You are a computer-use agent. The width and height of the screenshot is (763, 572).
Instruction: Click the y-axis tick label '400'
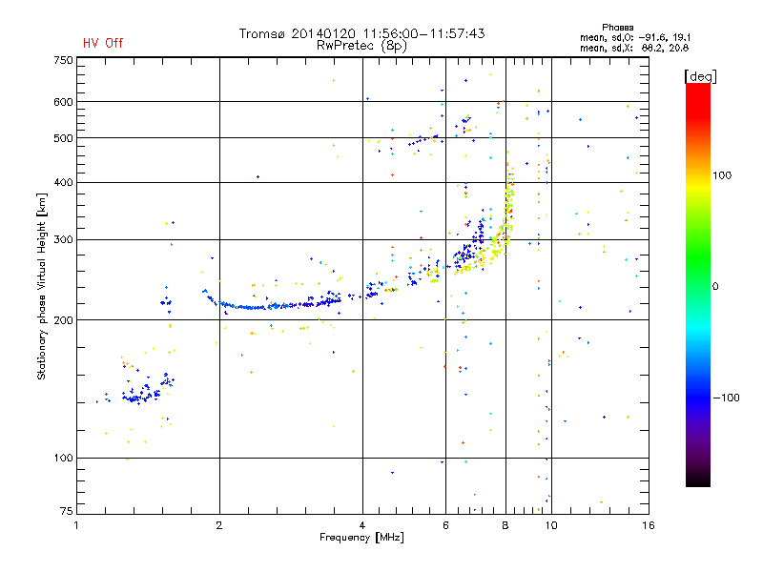63,182
